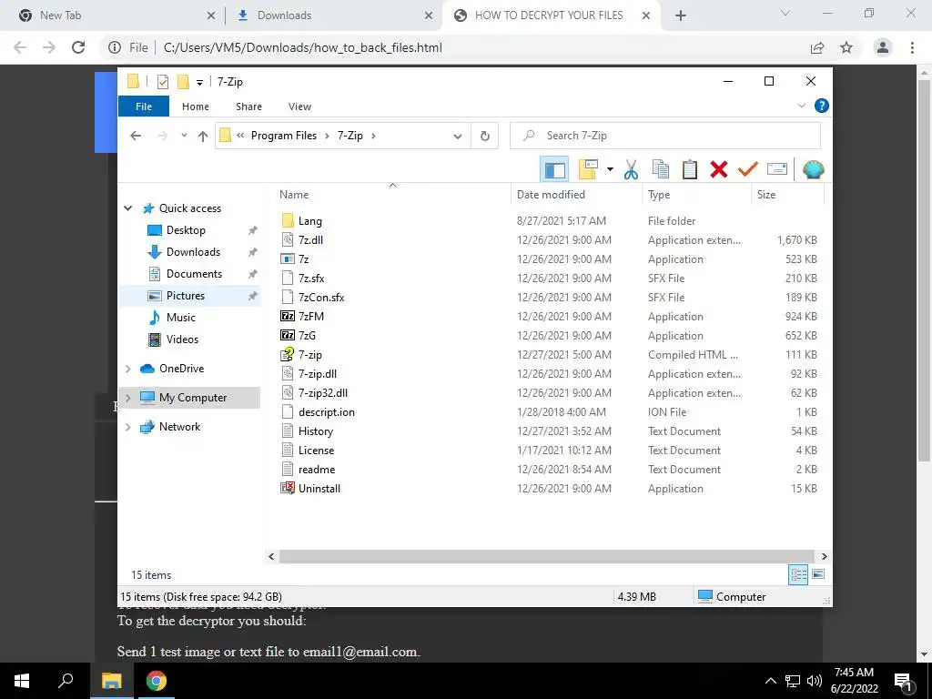Open Windows Start button
The height and width of the screenshot is (699, 932).
22,681
